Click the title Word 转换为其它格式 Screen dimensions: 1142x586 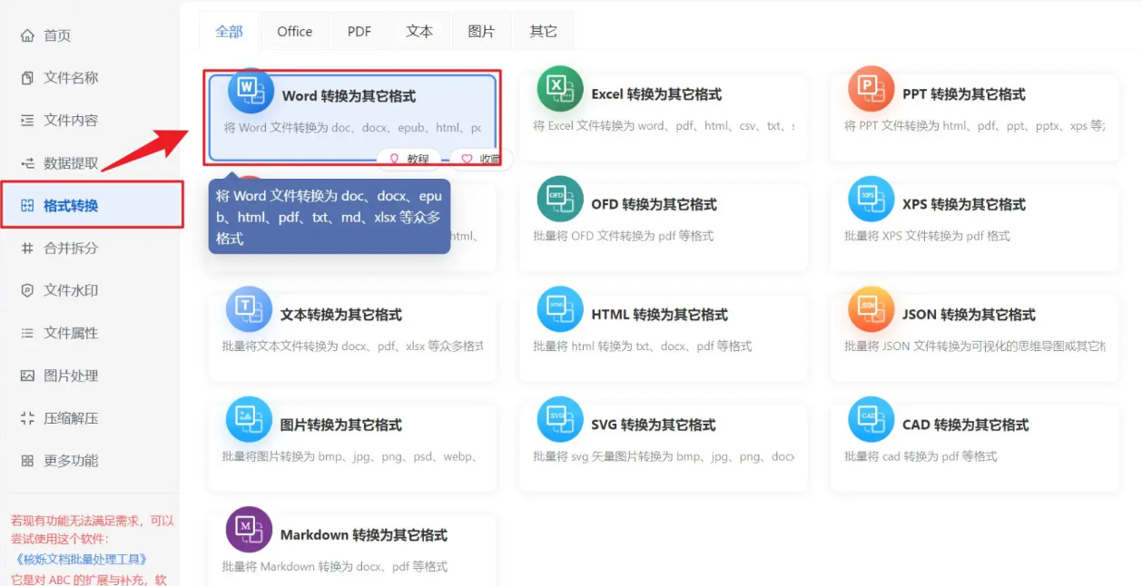tap(349, 96)
